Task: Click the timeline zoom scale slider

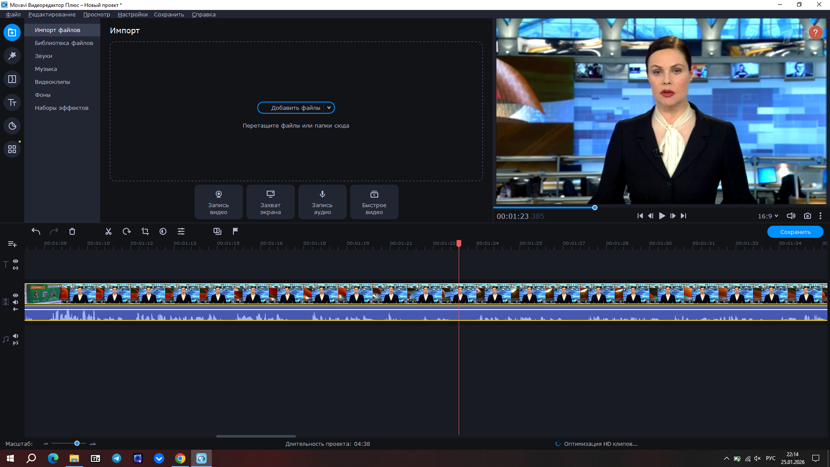Action: tap(77, 443)
